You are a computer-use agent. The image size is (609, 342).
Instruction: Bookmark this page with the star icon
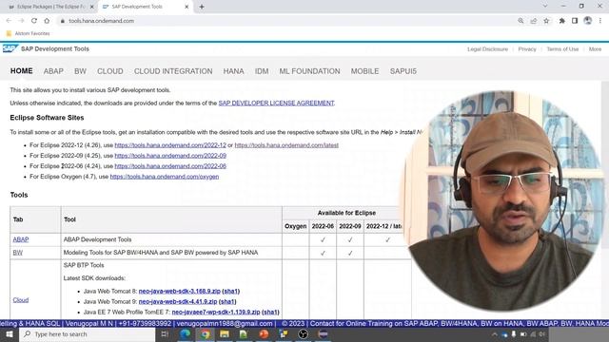546,21
